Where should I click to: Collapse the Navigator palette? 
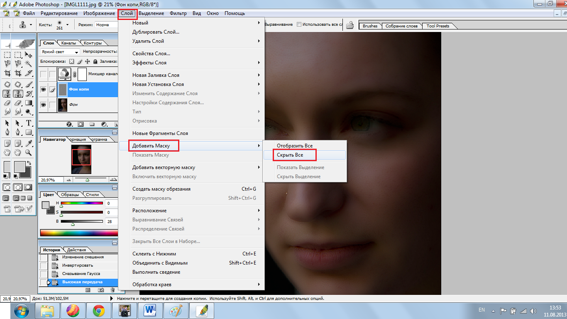click(114, 133)
